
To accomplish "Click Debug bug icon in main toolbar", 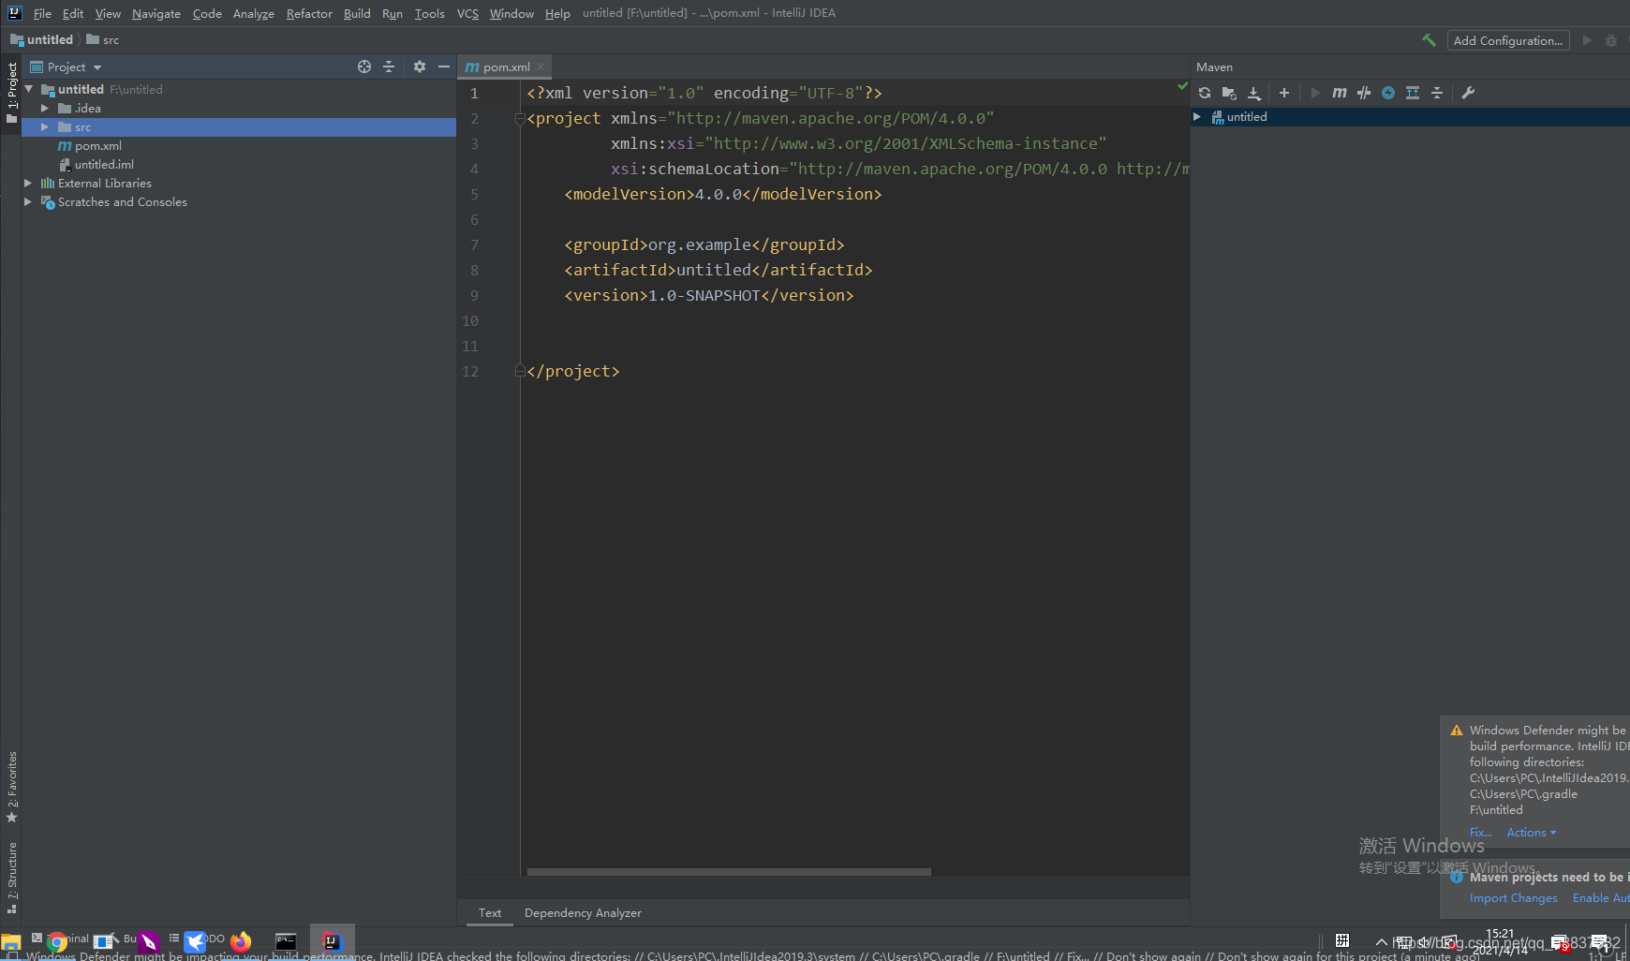I will [x=1611, y=40].
